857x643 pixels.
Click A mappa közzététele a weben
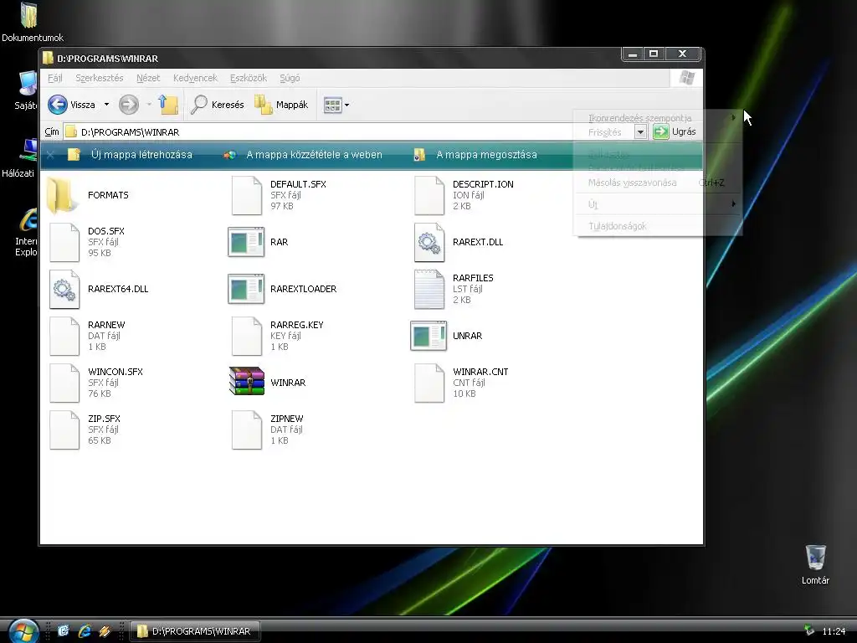303,155
